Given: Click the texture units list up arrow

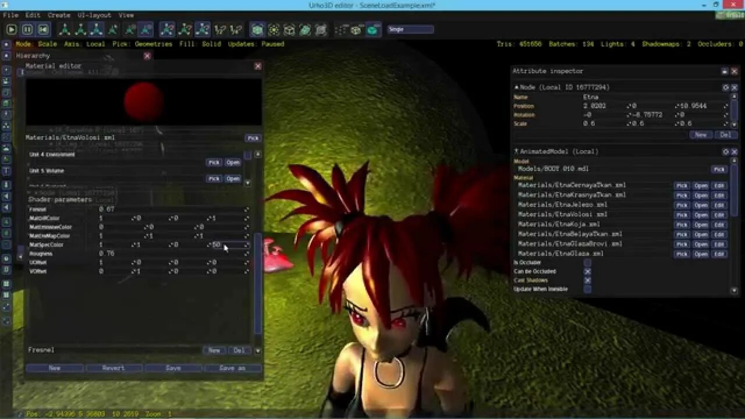Looking at the screenshot, I should pyautogui.click(x=258, y=154).
